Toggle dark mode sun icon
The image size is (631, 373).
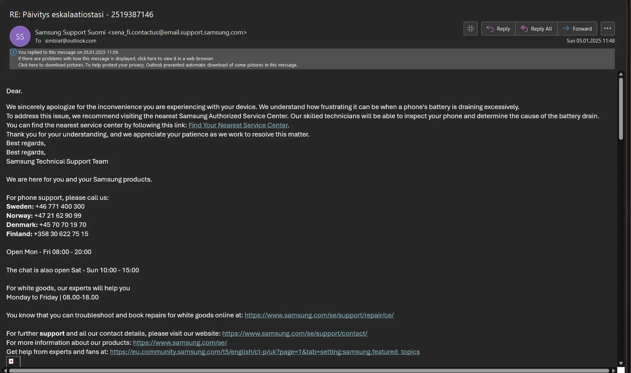click(470, 29)
